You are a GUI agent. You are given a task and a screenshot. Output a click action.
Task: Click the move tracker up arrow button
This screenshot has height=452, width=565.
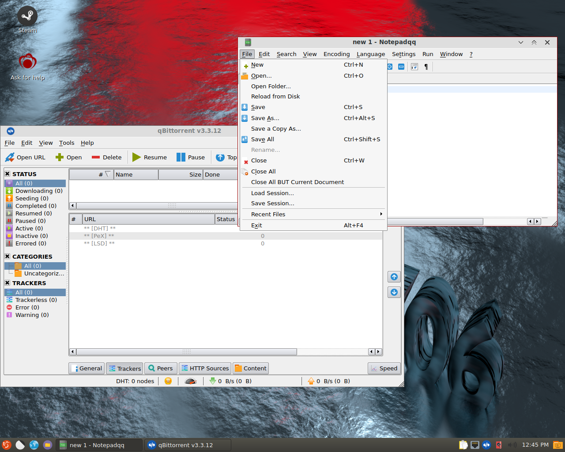point(394,277)
